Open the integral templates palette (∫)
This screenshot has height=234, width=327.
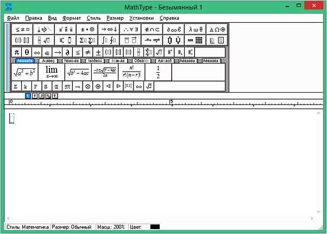tap(109, 40)
